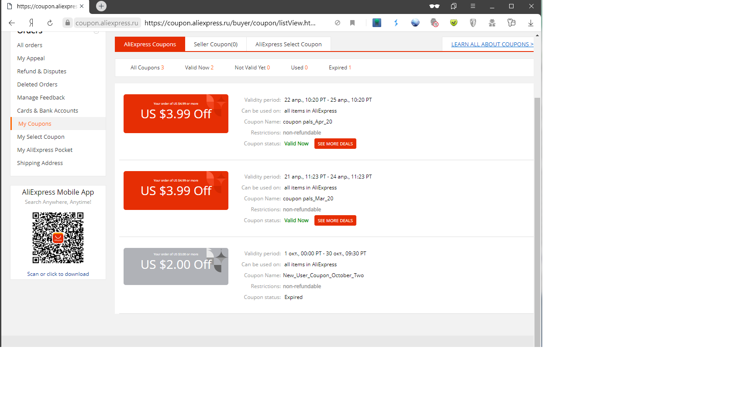Click the second red US $3.99 Off coupon card
Image resolution: width=731 pixels, height=395 pixels.
pos(176,190)
